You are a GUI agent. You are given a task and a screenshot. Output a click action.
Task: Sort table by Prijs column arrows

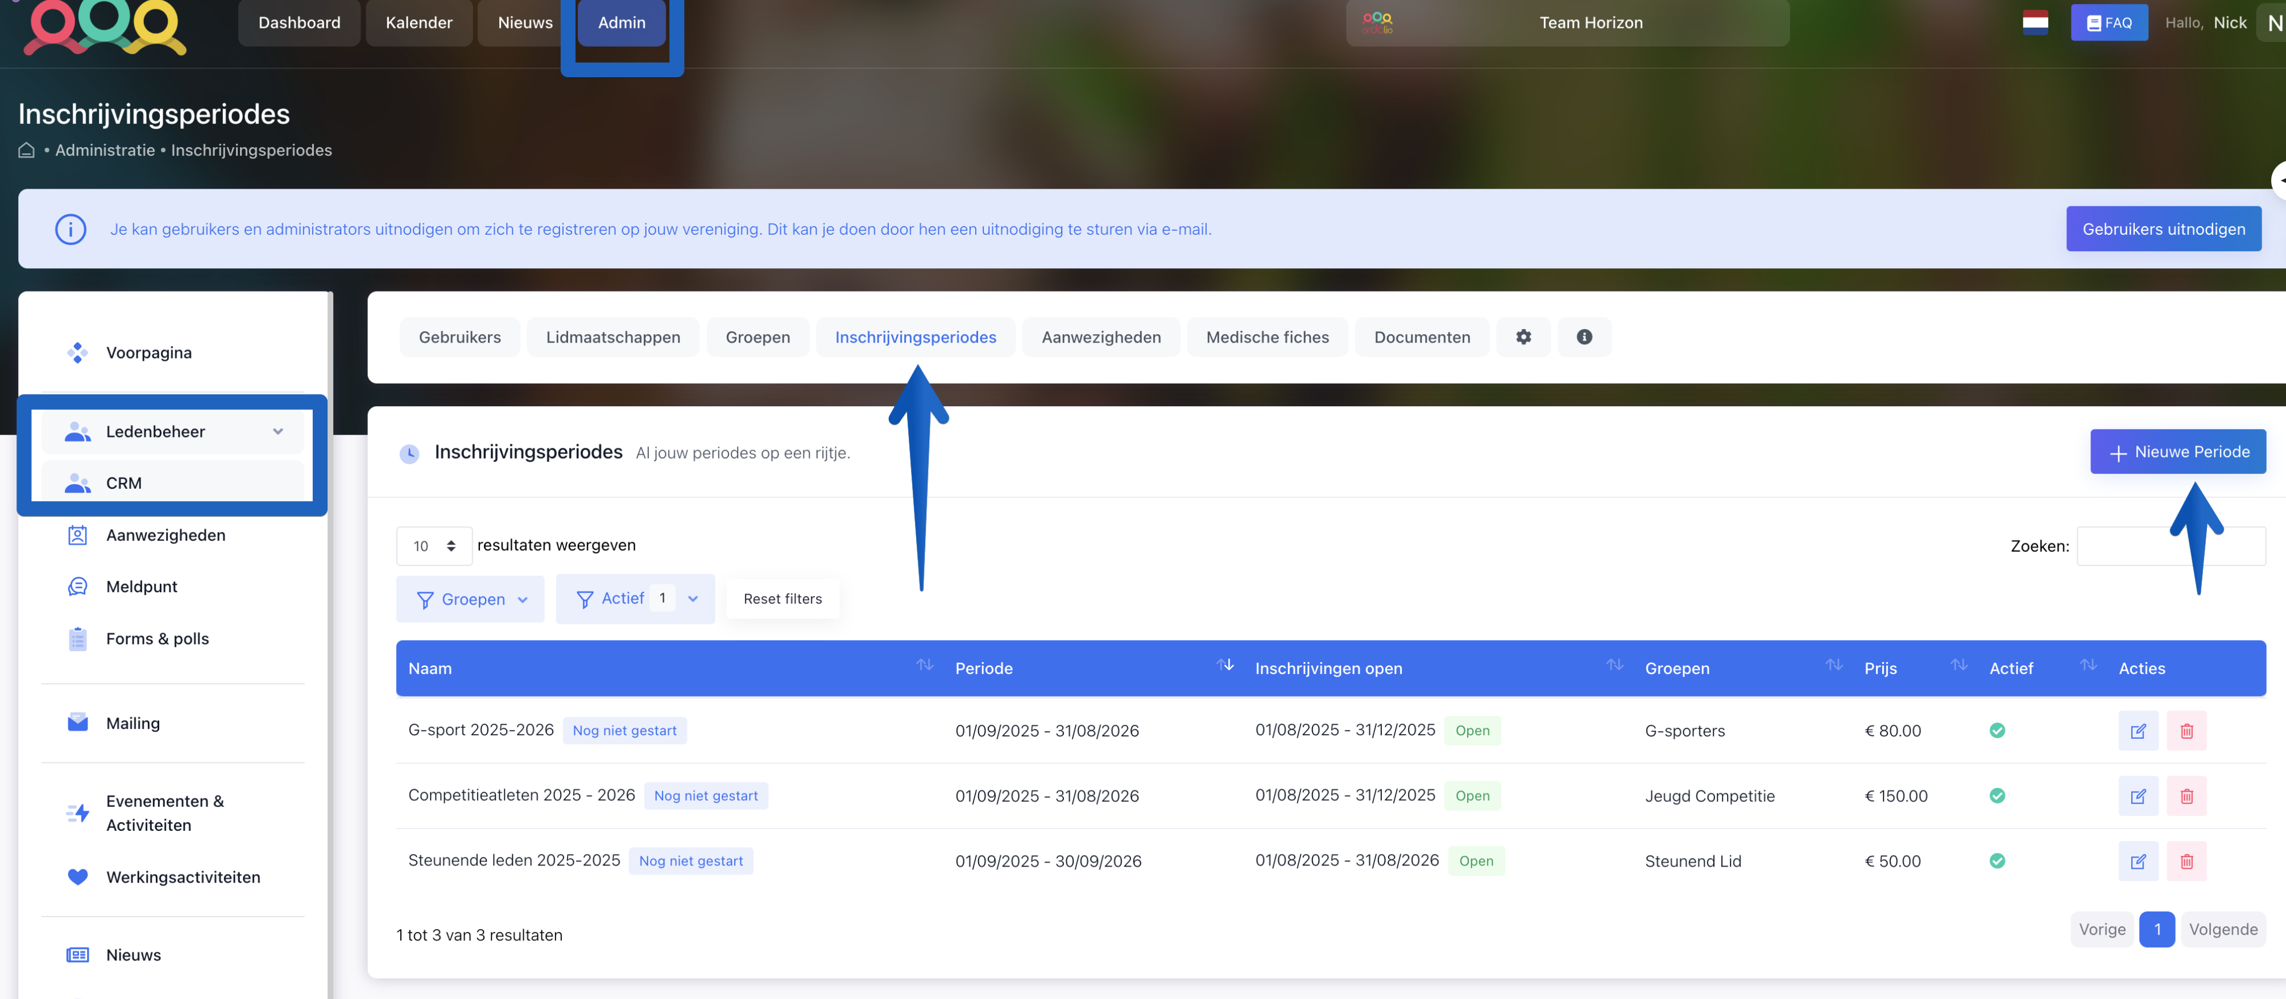[x=1958, y=665]
